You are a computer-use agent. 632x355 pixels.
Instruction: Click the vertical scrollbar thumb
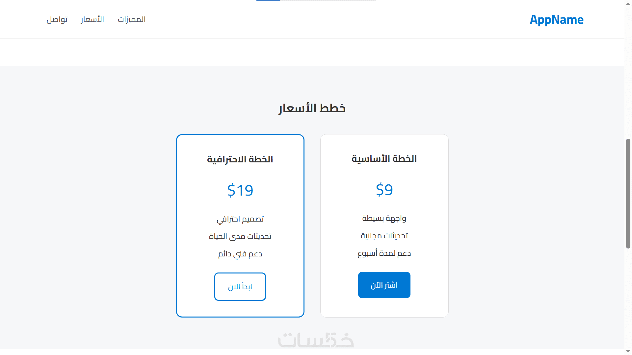[628, 193]
